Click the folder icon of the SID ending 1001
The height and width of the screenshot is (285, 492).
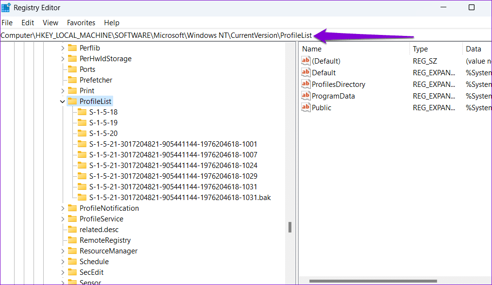pyautogui.click(x=82, y=144)
